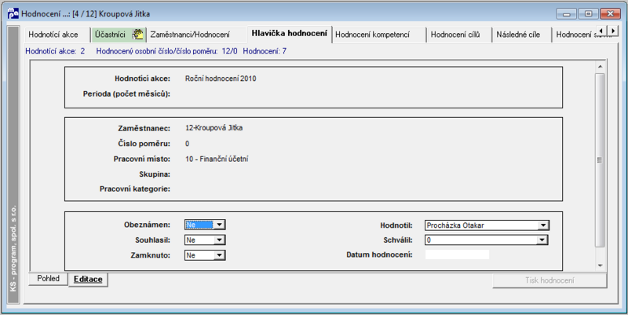Click the participants icon on Účastníci tab

pyautogui.click(x=137, y=35)
